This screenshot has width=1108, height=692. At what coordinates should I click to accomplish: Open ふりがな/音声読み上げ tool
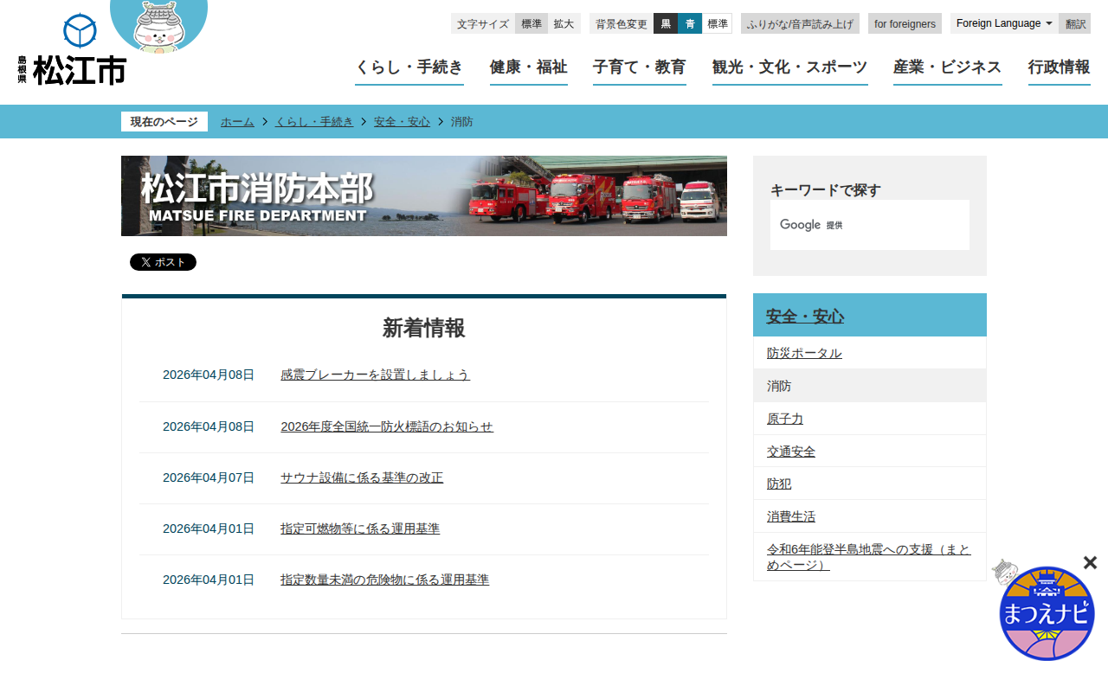click(x=800, y=23)
